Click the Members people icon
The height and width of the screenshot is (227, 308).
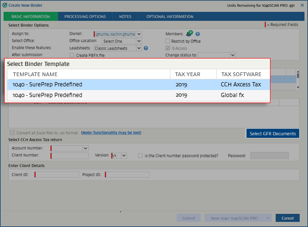click(x=189, y=34)
